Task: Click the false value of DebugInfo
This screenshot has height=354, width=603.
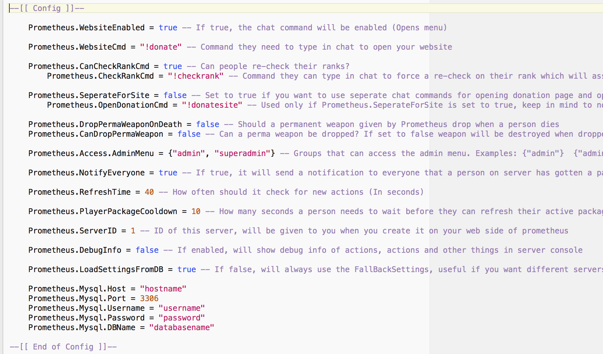Action: coord(147,250)
